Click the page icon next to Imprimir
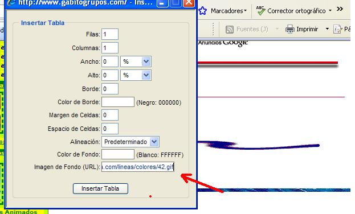 (337, 29)
